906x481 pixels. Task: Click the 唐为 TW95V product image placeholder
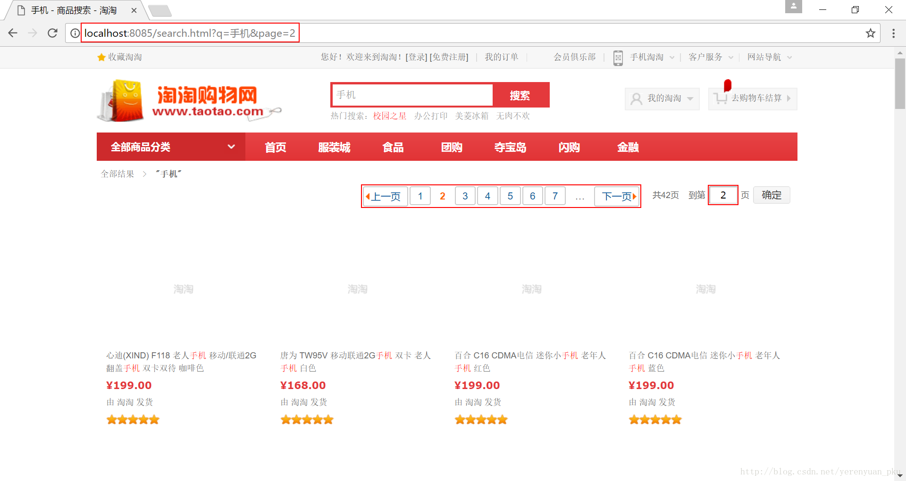click(358, 289)
